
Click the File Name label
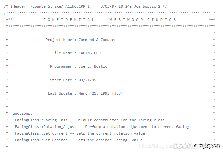[62, 53]
